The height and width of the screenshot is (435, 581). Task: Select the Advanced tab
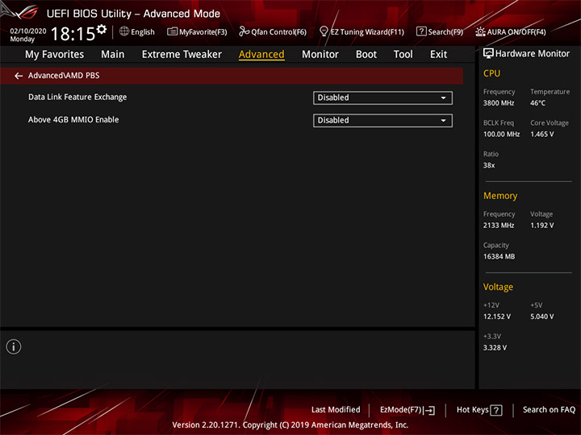click(261, 55)
